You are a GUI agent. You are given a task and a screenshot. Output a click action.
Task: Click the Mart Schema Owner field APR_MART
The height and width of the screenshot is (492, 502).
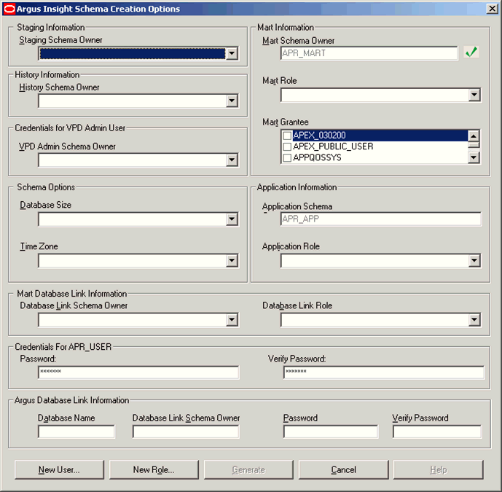pos(369,53)
